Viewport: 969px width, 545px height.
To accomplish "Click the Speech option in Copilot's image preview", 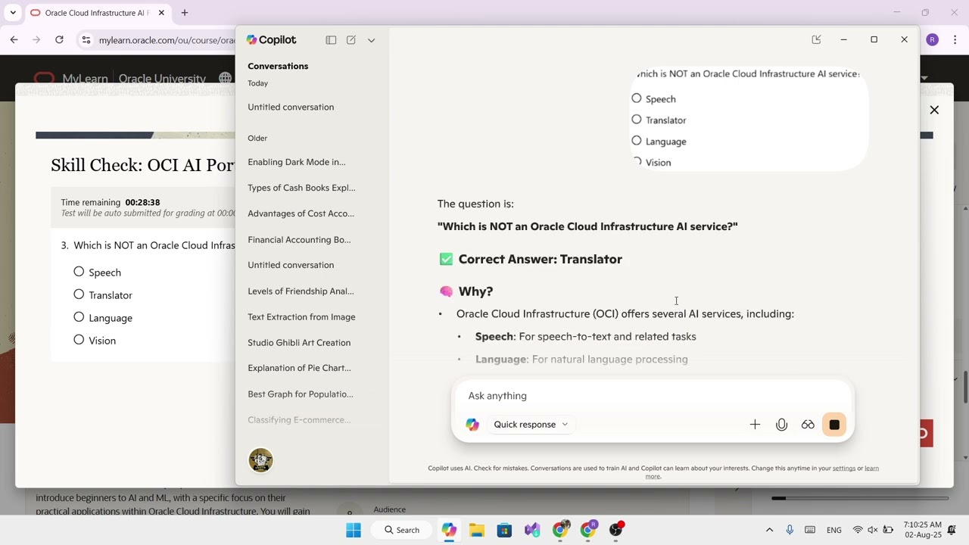I will point(653,99).
